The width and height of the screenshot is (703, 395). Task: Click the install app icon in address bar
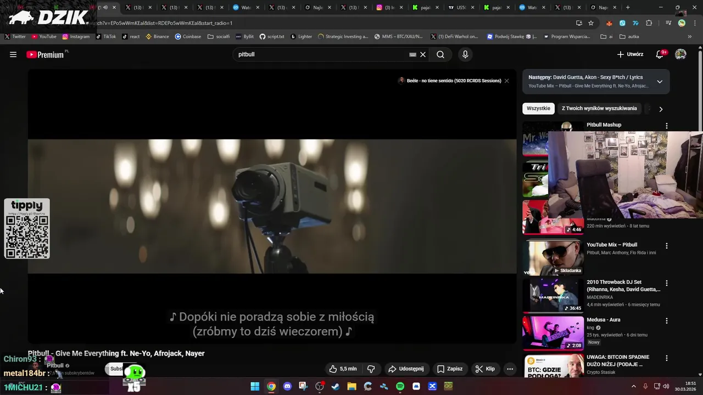579,23
